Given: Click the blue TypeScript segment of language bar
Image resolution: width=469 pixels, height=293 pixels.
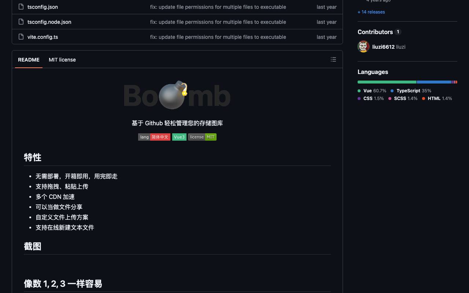Looking at the screenshot, I should [x=434, y=82].
